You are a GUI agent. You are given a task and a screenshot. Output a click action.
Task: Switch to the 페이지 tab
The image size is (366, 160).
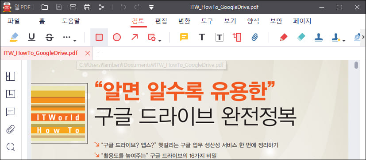pyautogui.click(x=302, y=21)
